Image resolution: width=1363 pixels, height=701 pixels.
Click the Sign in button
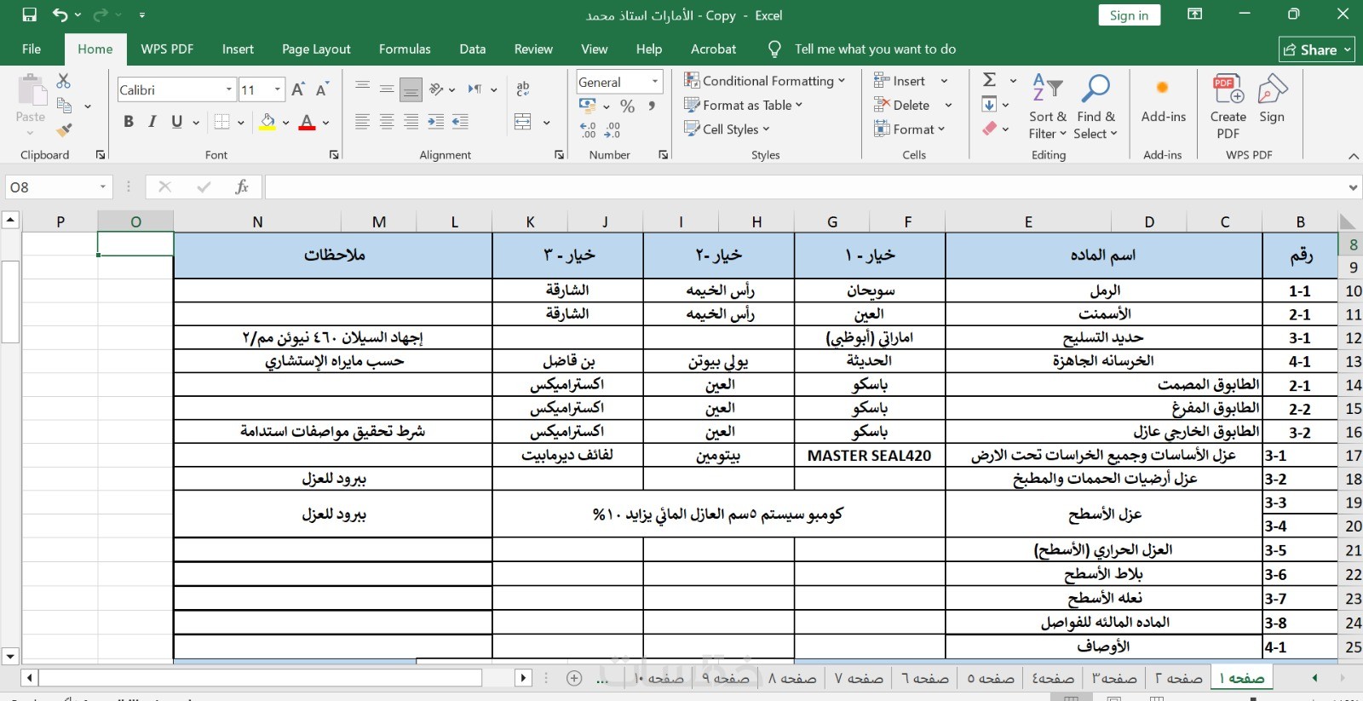click(x=1129, y=15)
